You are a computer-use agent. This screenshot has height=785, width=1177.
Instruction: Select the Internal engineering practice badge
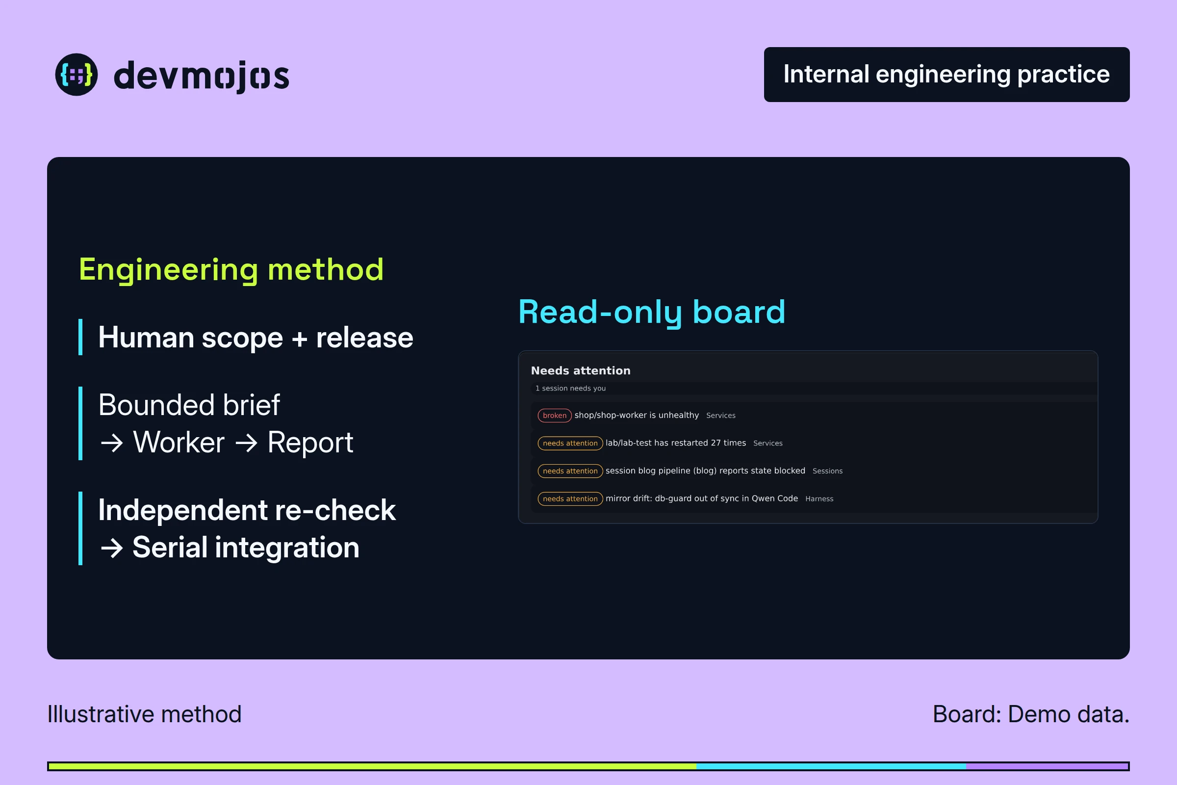coord(947,75)
